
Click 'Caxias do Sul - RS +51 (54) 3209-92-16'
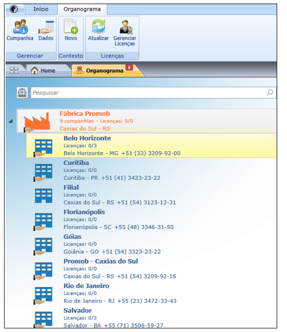tap(119, 276)
